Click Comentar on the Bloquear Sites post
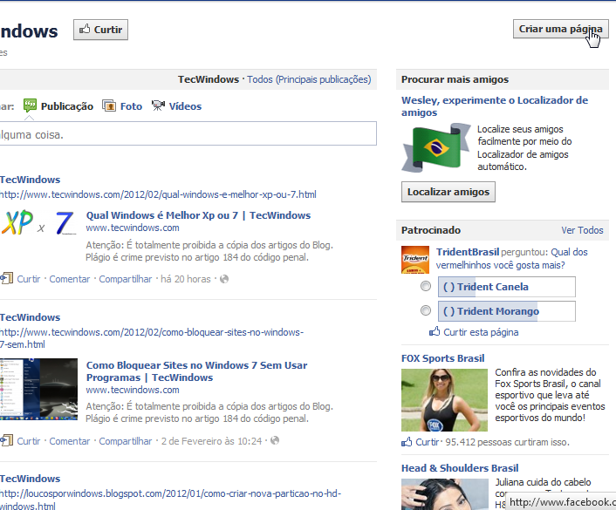The width and height of the screenshot is (616, 510). (x=70, y=441)
